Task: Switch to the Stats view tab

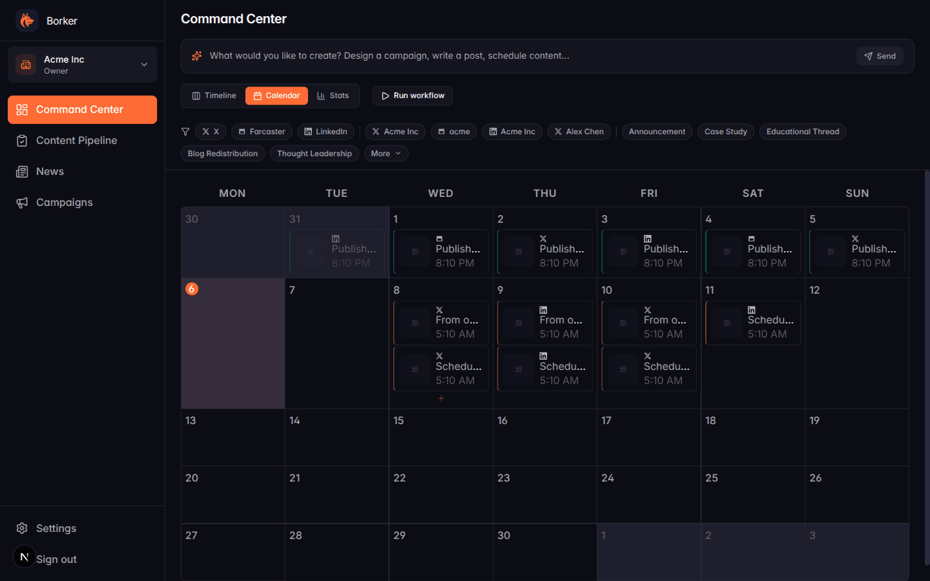Action: click(334, 95)
